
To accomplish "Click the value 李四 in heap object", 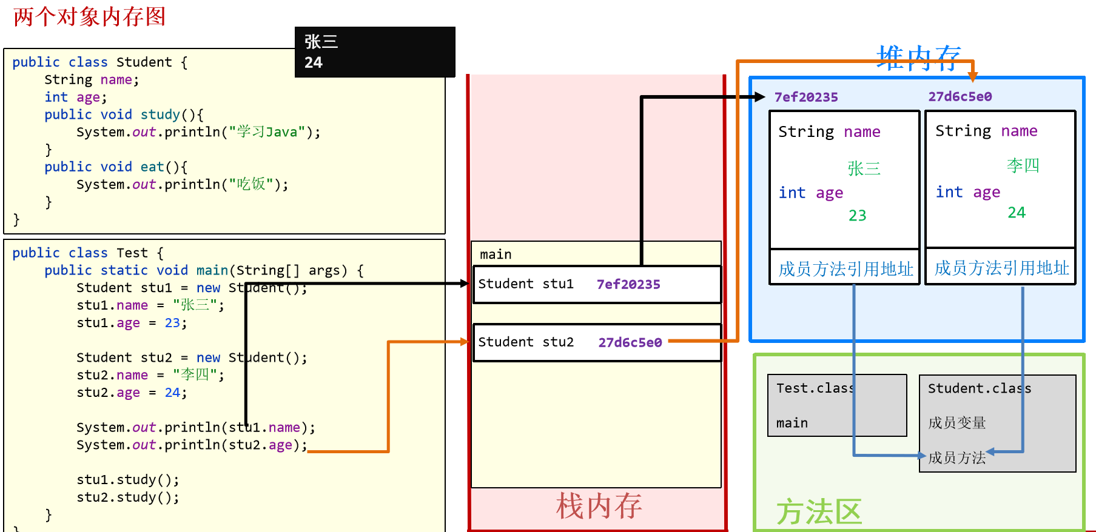I will pyautogui.click(x=1023, y=165).
